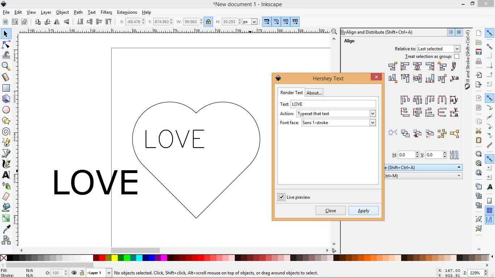495x278 pixels.
Task: Select the Node editing tool
Action: coord(6,45)
